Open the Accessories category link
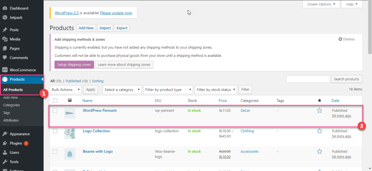The width and height of the screenshot is (372, 171). tap(250, 151)
